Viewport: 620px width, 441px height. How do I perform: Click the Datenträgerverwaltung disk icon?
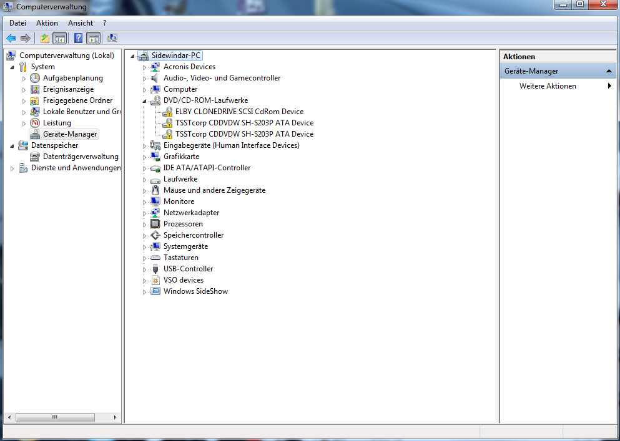click(x=35, y=157)
